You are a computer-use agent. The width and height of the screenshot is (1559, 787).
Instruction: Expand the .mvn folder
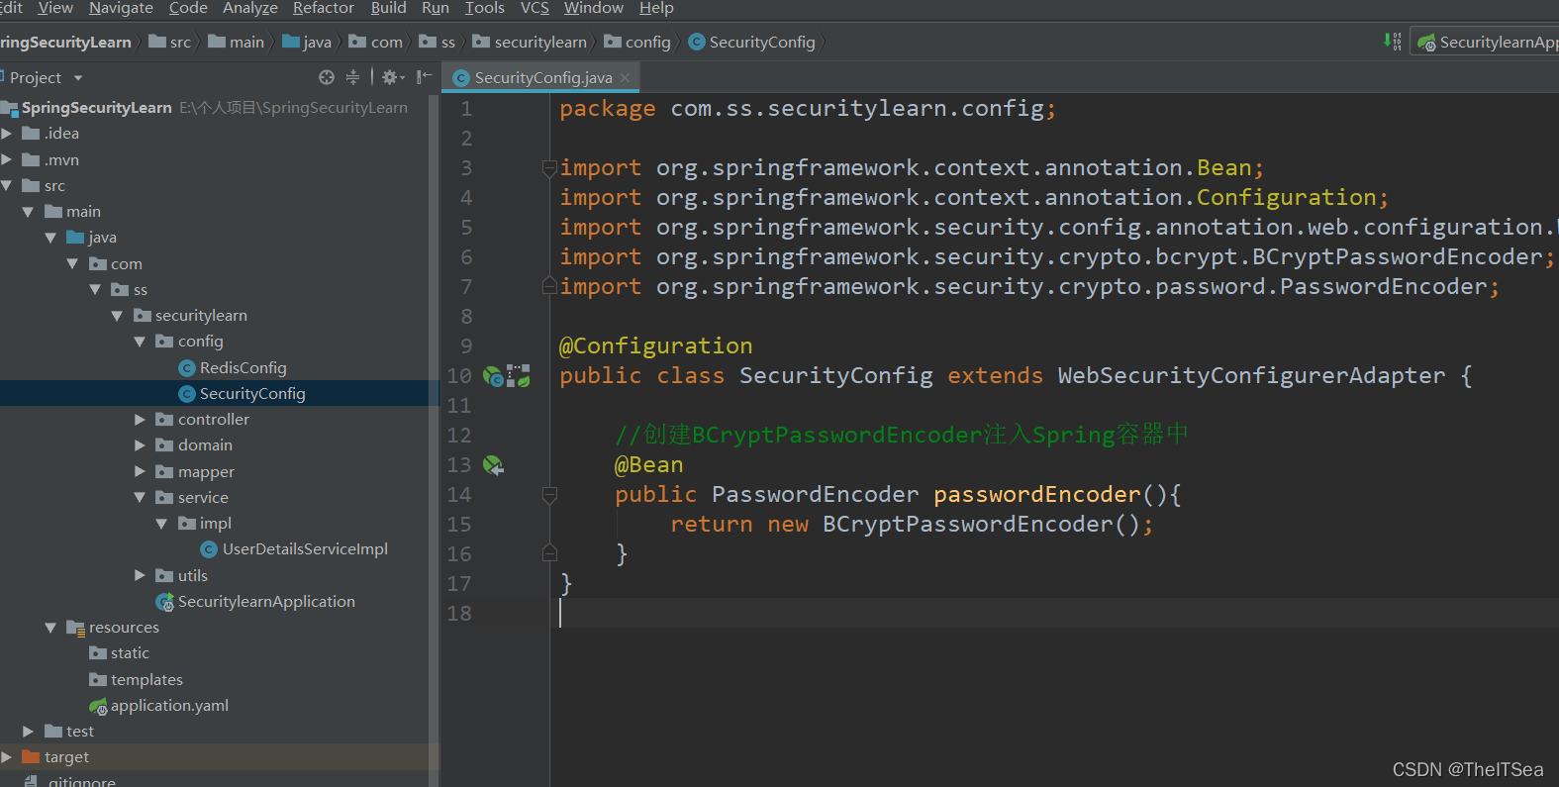click(7, 159)
